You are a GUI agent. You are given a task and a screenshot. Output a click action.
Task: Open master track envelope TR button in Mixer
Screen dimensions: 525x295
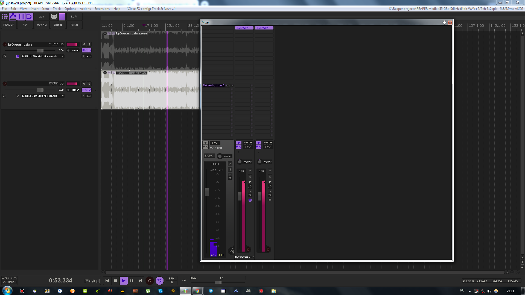coord(230,176)
